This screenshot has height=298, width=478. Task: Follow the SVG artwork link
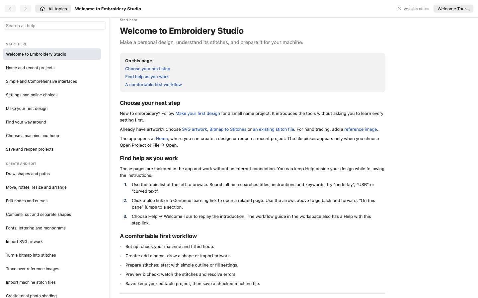tap(194, 129)
